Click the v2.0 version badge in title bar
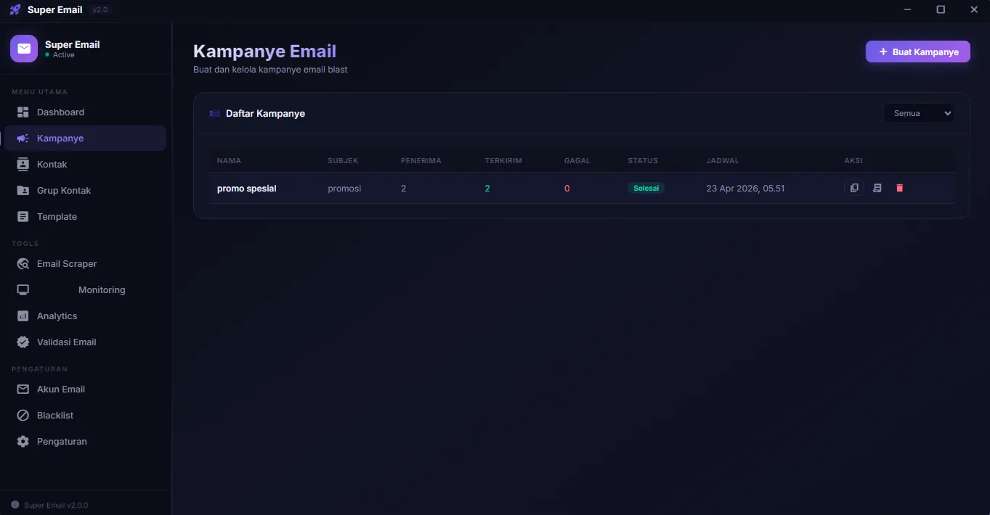The width and height of the screenshot is (990, 515). click(x=100, y=10)
